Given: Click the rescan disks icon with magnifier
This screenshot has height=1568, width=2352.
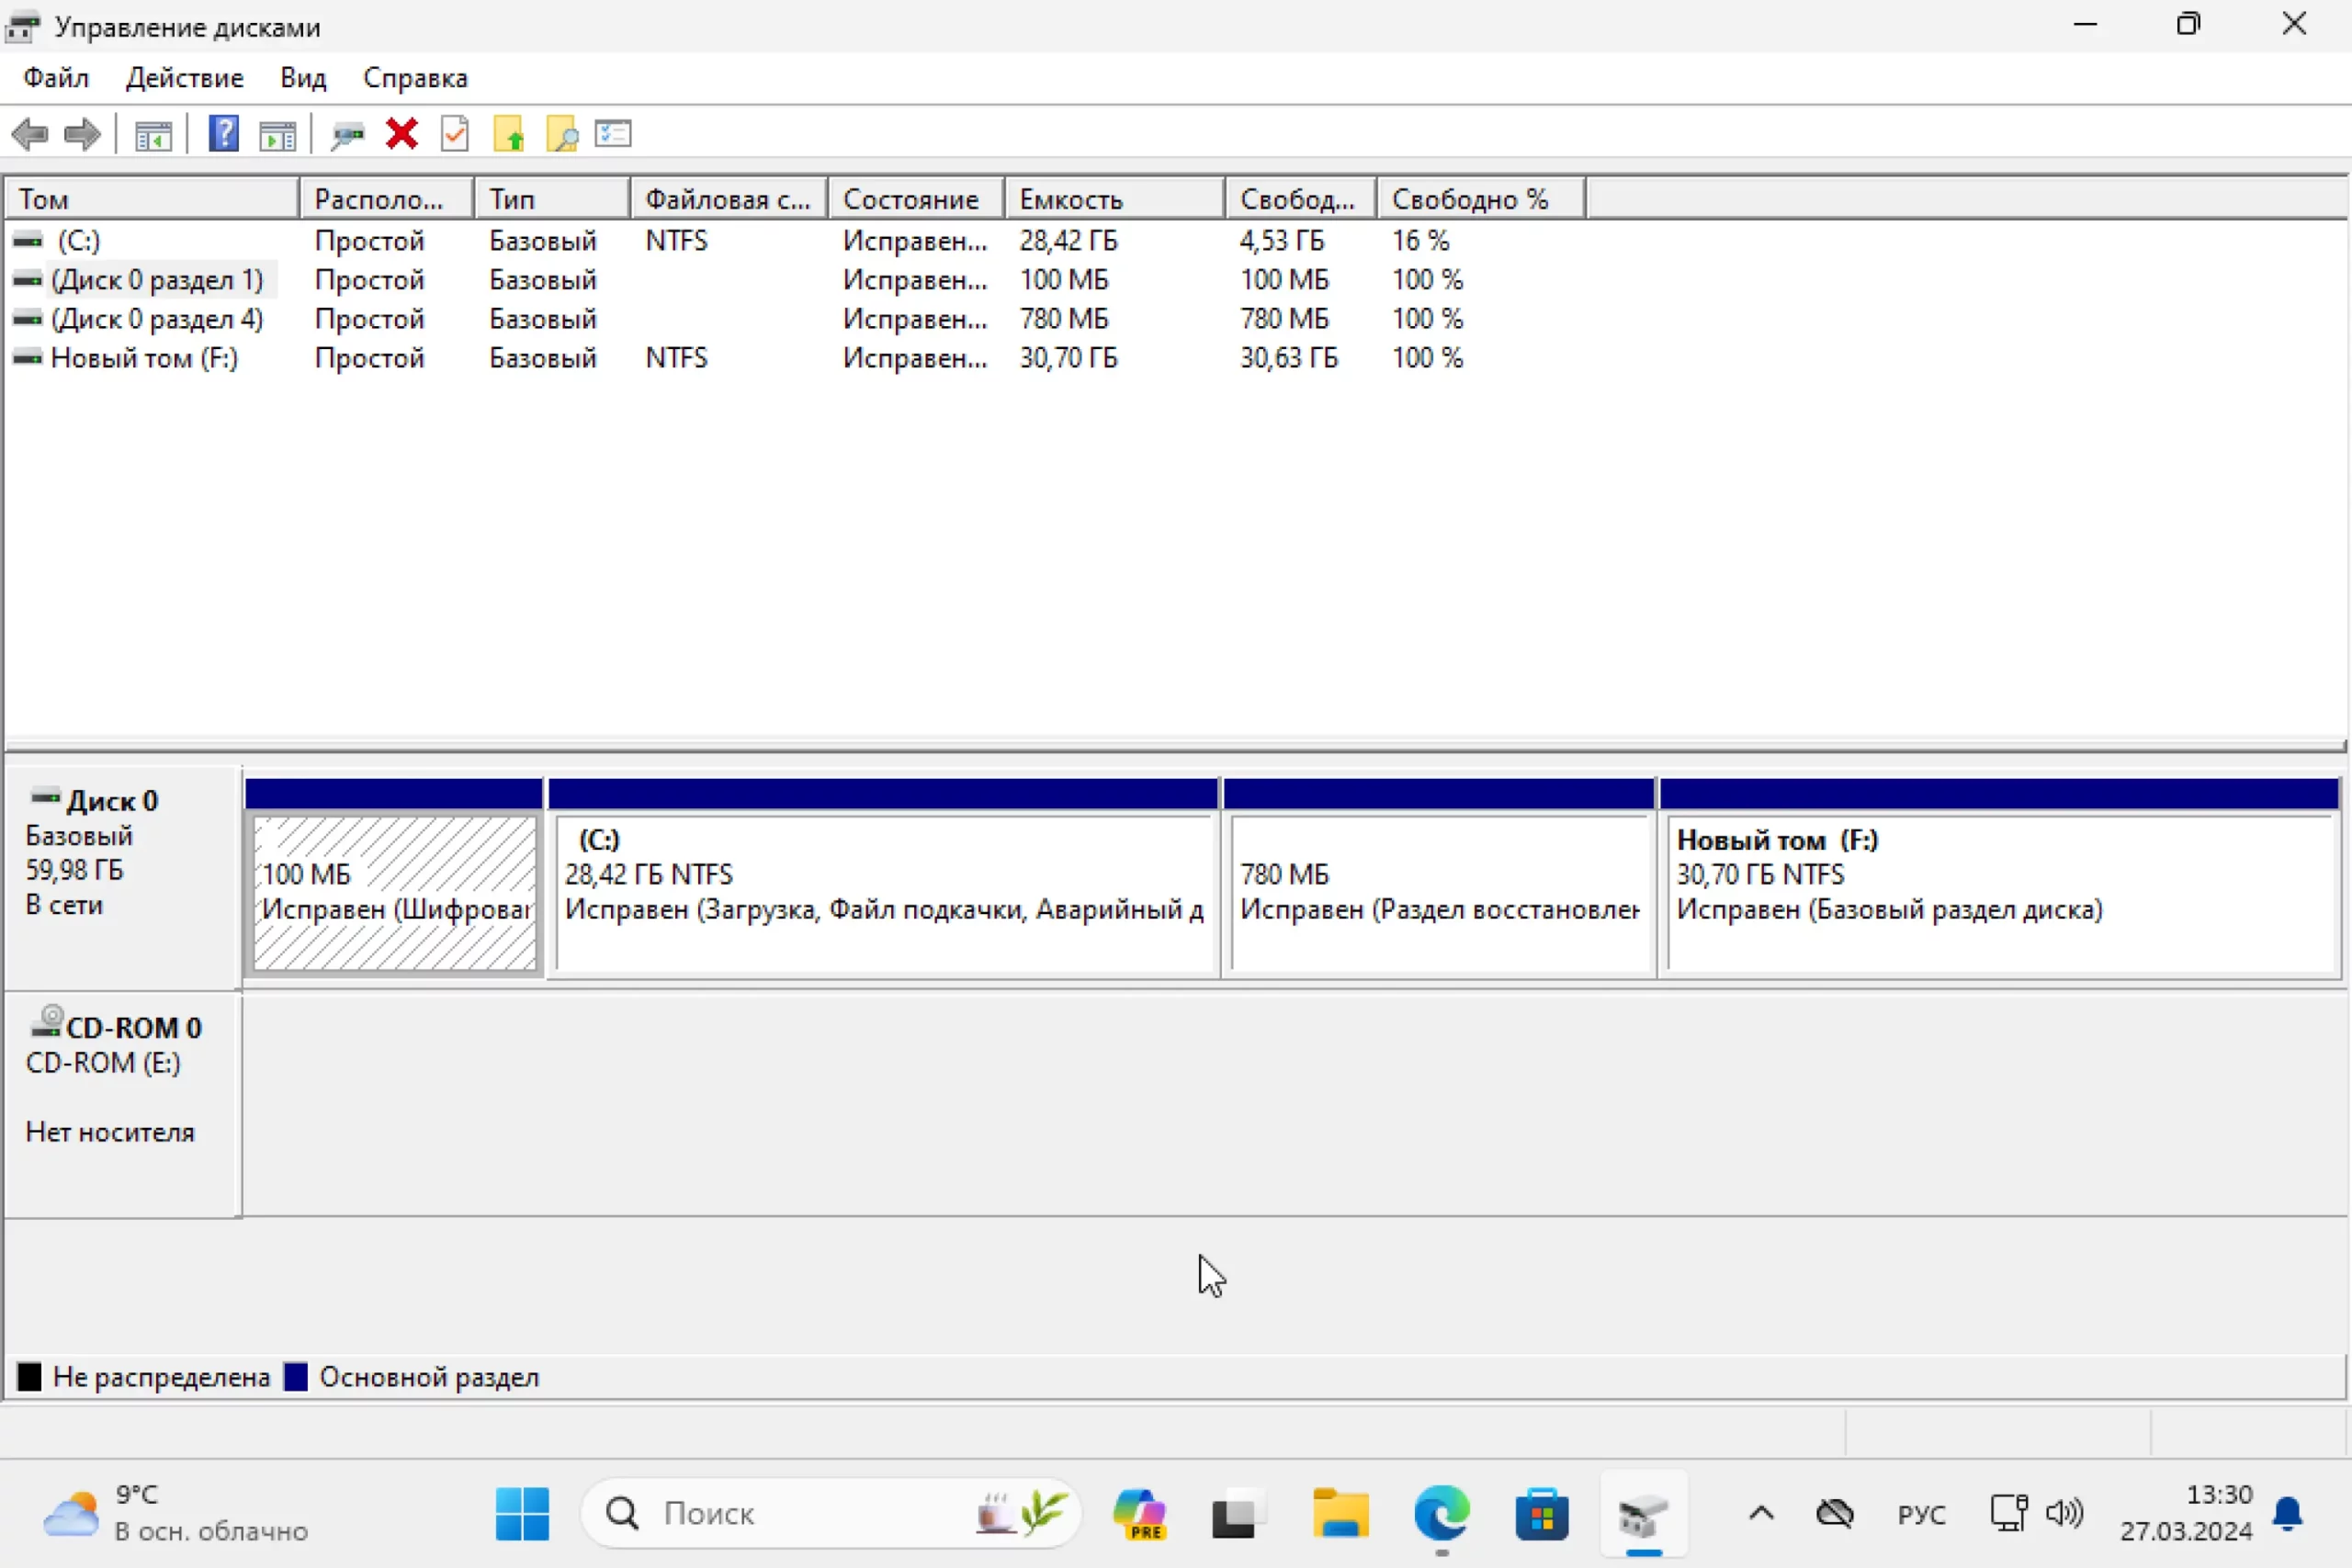Looking at the screenshot, I should click(347, 134).
